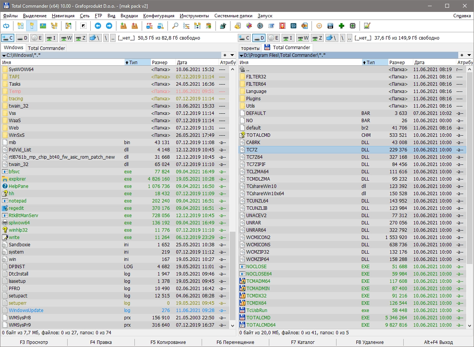The height and width of the screenshot is (347, 474).
Task: Open file search magnifier icon
Action: pos(175,26)
